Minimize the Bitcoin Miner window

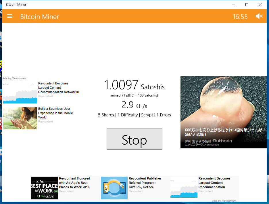[234, 5]
